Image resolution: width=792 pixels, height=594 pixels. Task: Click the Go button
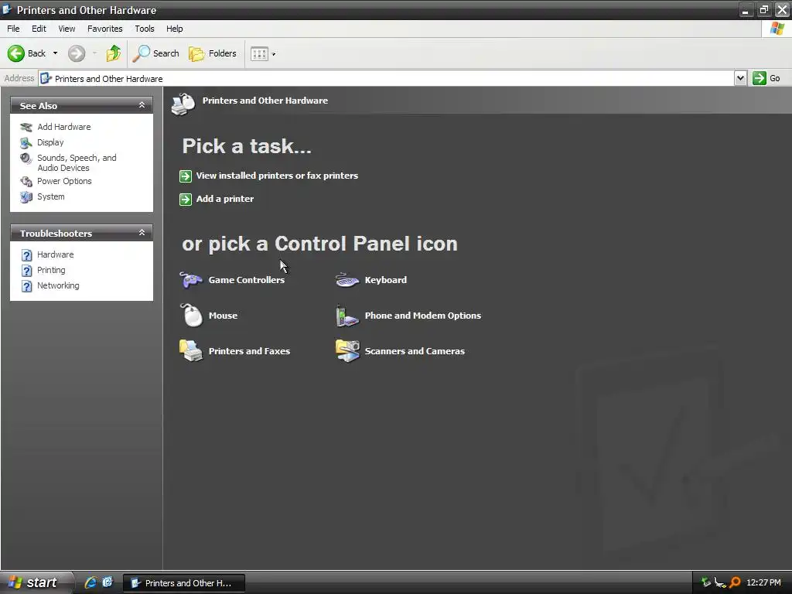tap(766, 78)
